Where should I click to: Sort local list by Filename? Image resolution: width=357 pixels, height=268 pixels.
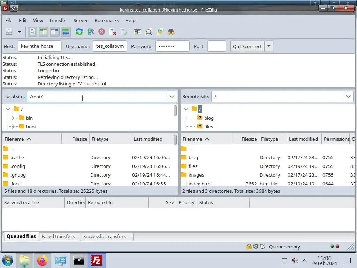pos(32,139)
